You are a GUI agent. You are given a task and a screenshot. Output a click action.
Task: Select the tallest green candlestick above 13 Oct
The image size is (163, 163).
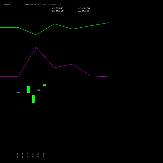(34, 99)
